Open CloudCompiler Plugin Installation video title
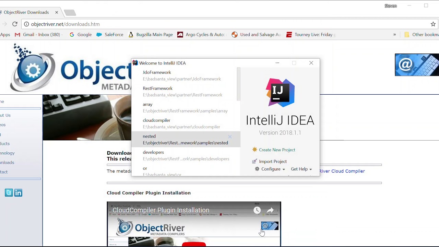Image resolution: width=439 pixels, height=247 pixels. pyautogui.click(x=161, y=210)
